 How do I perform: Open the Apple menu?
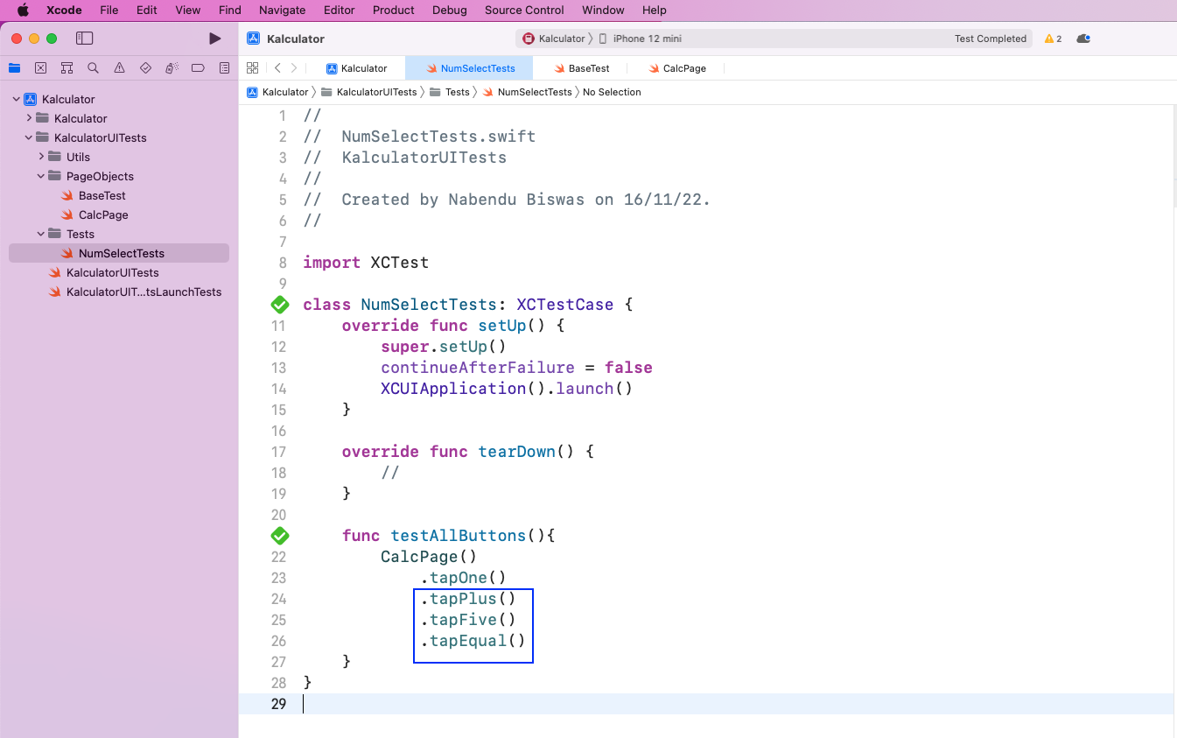coord(24,11)
